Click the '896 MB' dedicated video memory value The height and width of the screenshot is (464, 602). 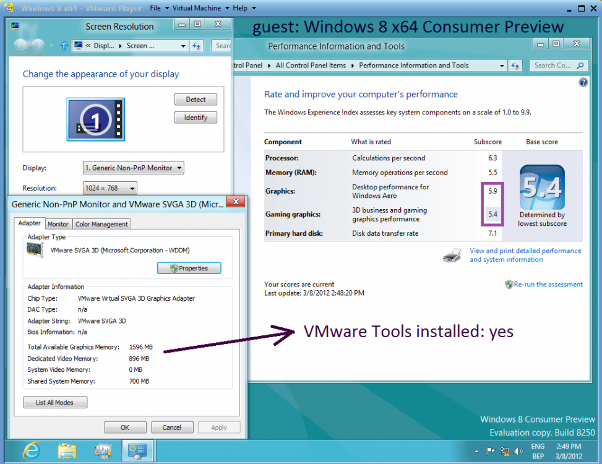point(139,358)
